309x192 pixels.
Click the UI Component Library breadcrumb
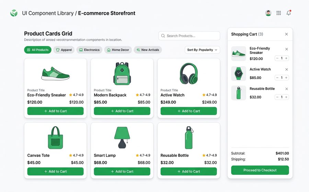[x=48, y=13]
